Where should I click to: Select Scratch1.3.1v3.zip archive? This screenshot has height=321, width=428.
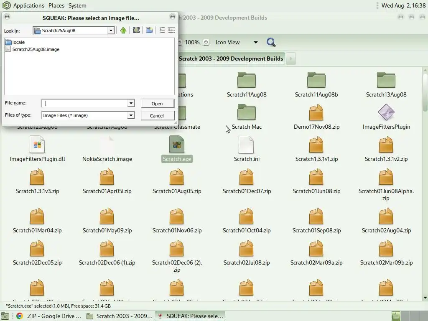[x=37, y=181]
